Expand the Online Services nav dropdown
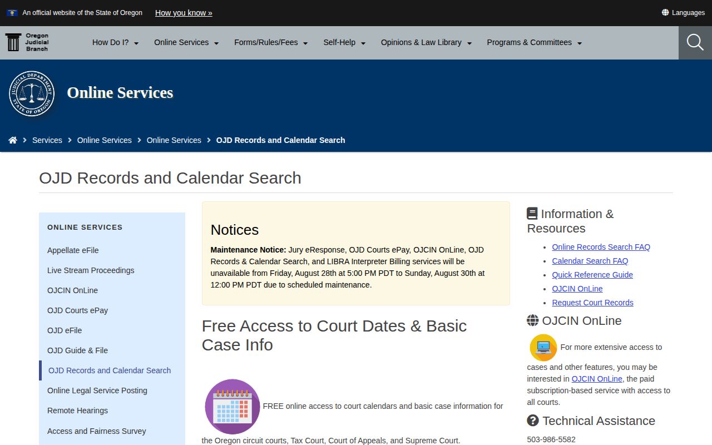The width and height of the screenshot is (712, 445). (x=186, y=42)
